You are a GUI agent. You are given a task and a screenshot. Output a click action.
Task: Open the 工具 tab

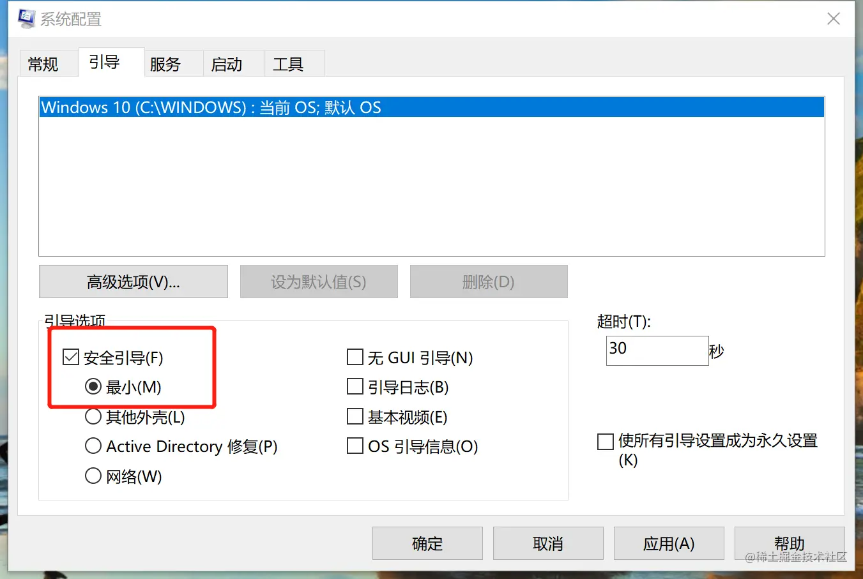point(294,64)
